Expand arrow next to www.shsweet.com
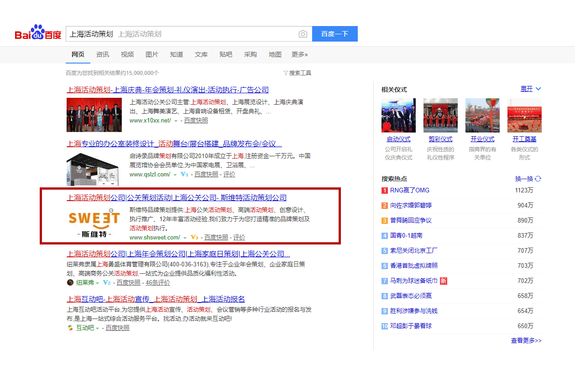 185,238
